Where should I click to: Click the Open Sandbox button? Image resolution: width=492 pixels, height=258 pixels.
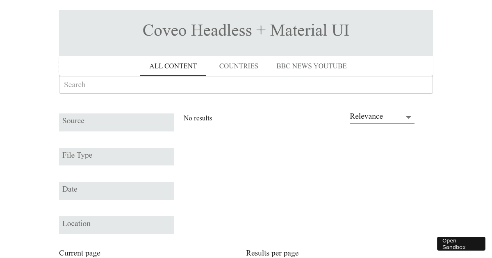tap(461, 244)
